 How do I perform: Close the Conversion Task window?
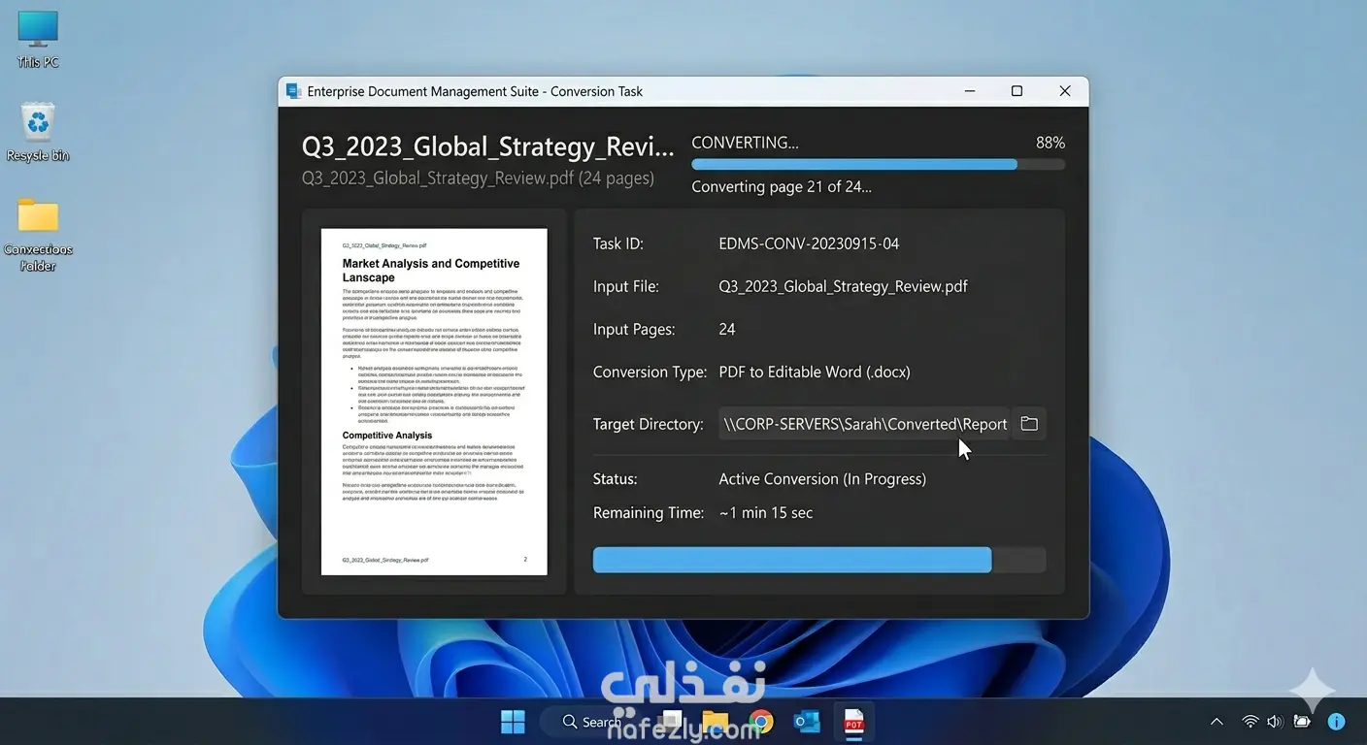point(1065,91)
